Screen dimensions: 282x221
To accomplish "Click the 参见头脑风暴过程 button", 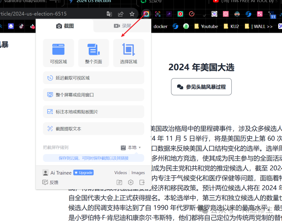I will [201, 87].
